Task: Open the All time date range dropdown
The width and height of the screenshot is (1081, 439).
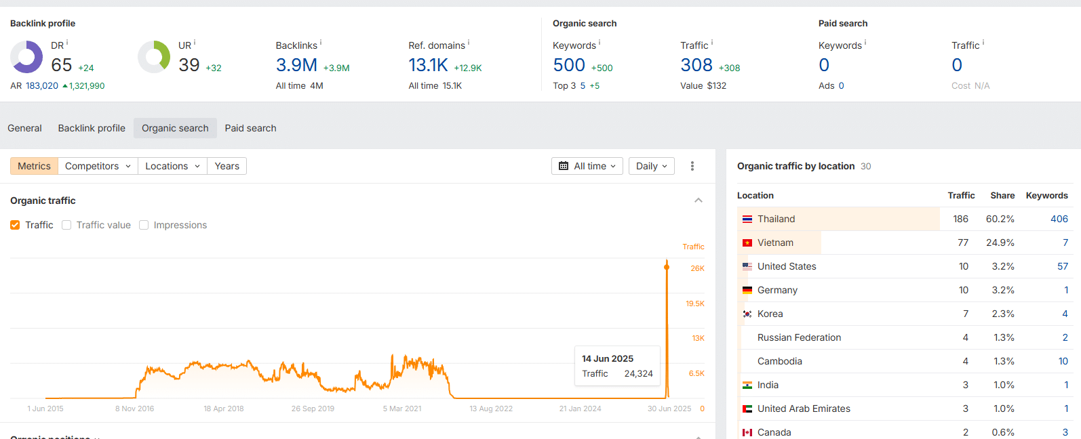Action: [587, 166]
